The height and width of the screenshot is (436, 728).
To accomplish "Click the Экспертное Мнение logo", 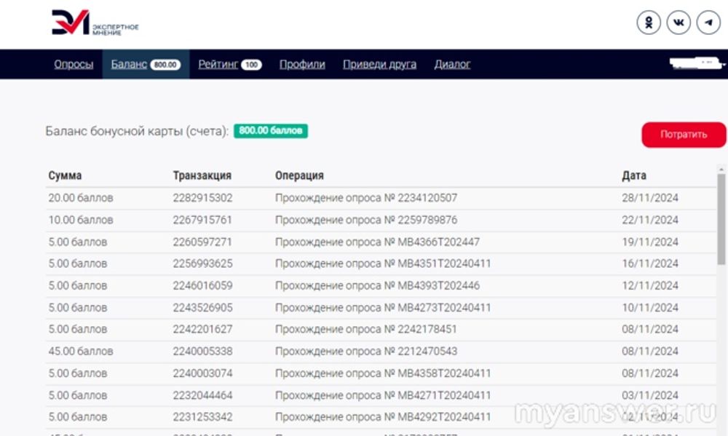I will click(x=95, y=23).
